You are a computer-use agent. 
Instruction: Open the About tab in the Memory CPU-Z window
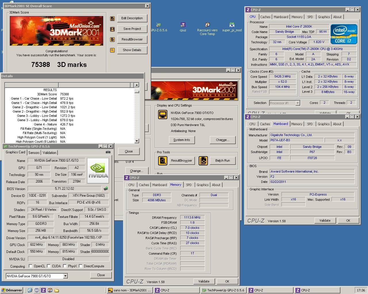216,185
